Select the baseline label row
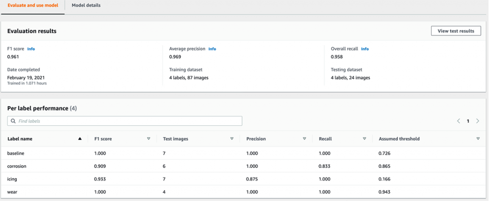Screen dimensions: 489x201 [16, 153]
